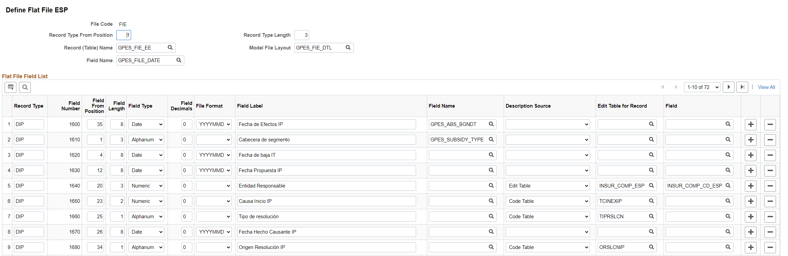
Task: Add row after Cabecera de segmento
Action: coord(751,140)
